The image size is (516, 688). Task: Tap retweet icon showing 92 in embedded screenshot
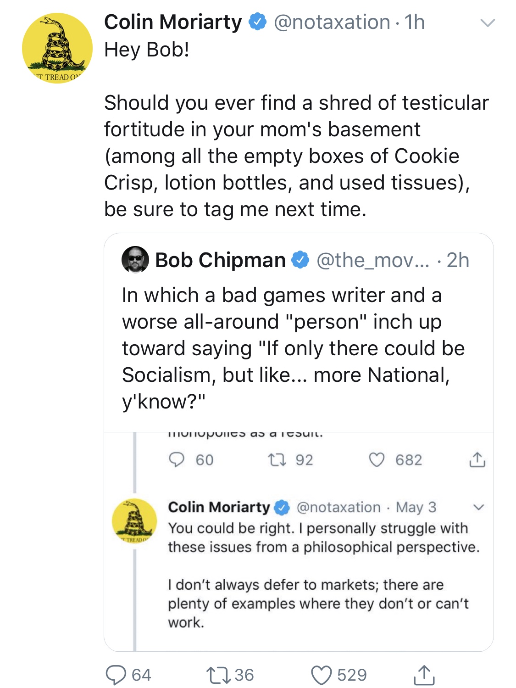click(277, 459)
